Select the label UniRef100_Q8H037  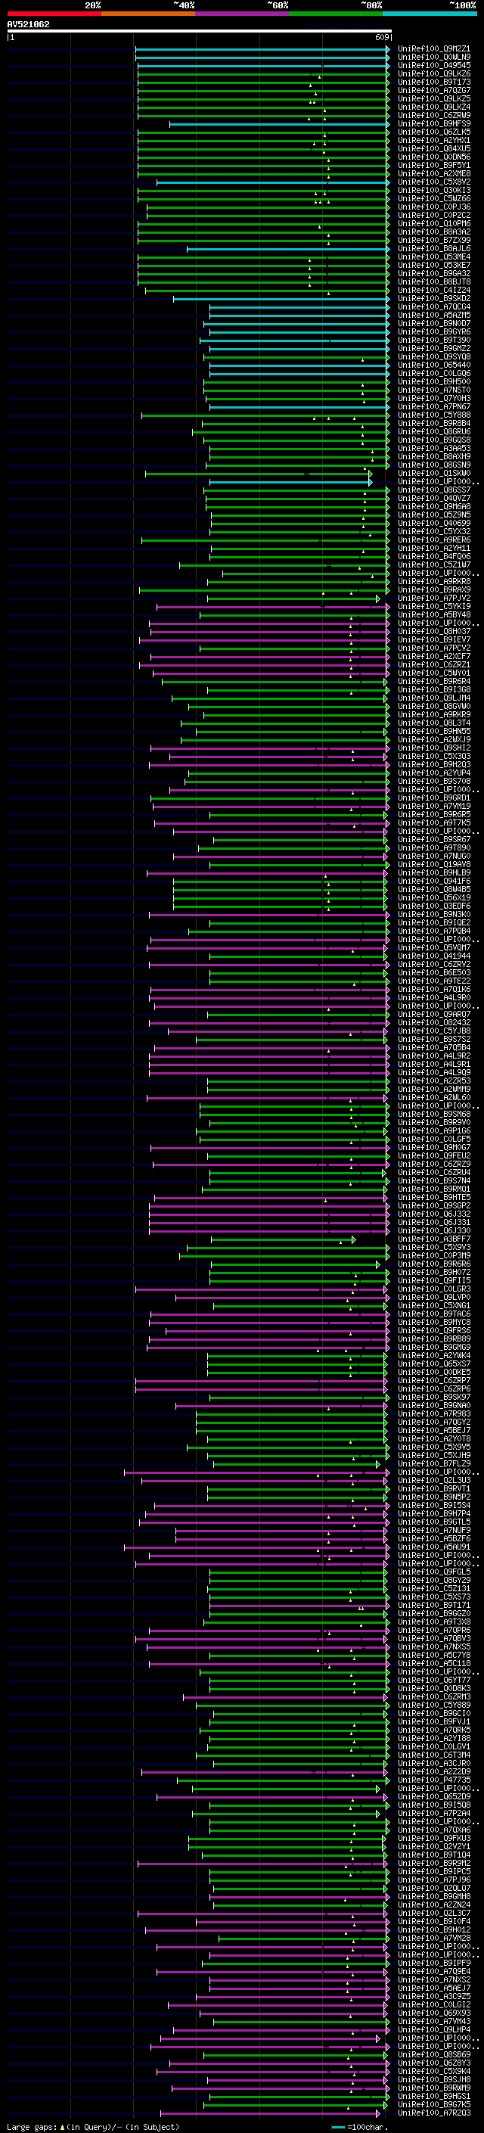click(433, 631)
